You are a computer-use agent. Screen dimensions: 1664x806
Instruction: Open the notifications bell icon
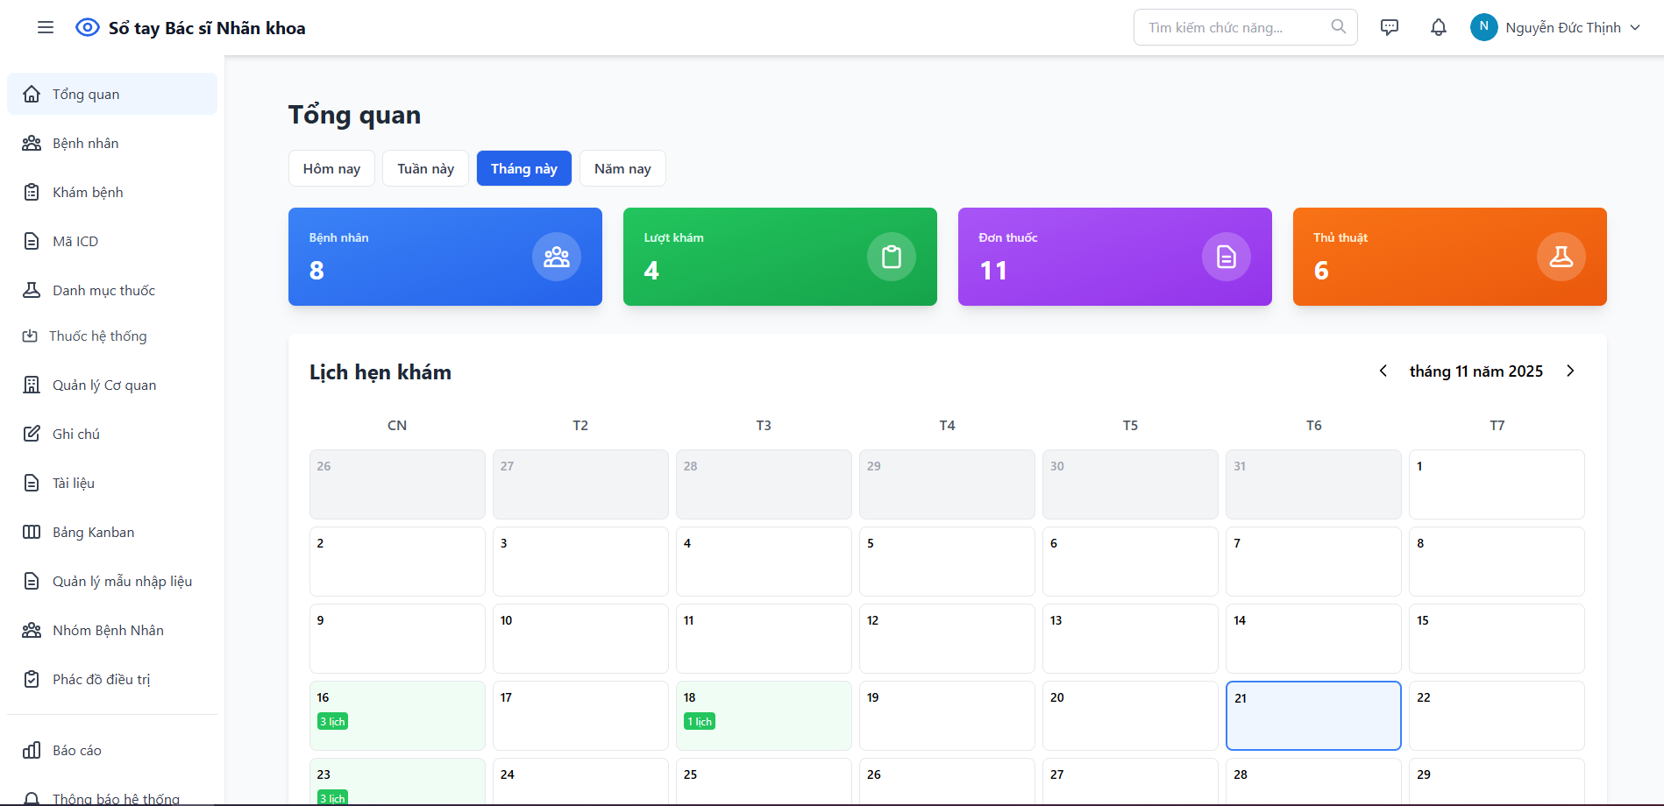coord(1438,27)
